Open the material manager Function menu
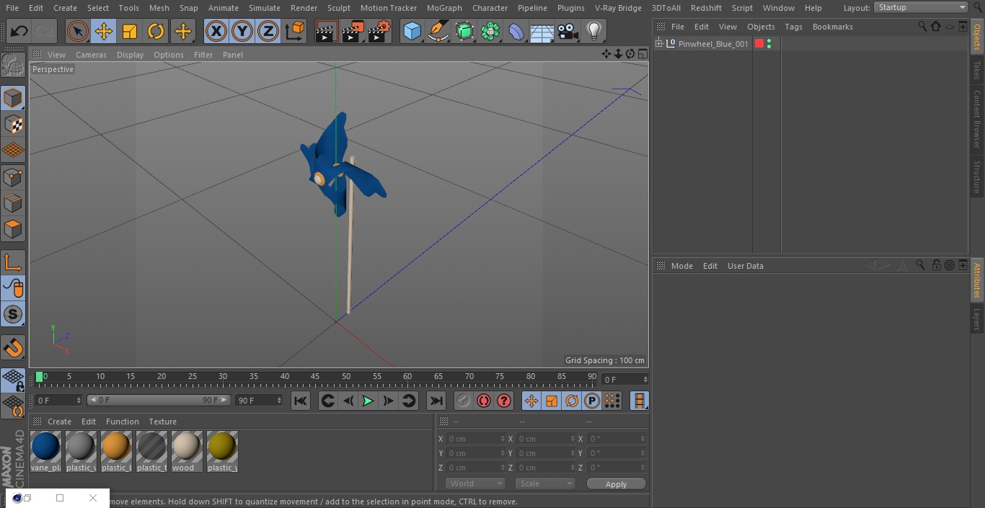 click(122, 422)
